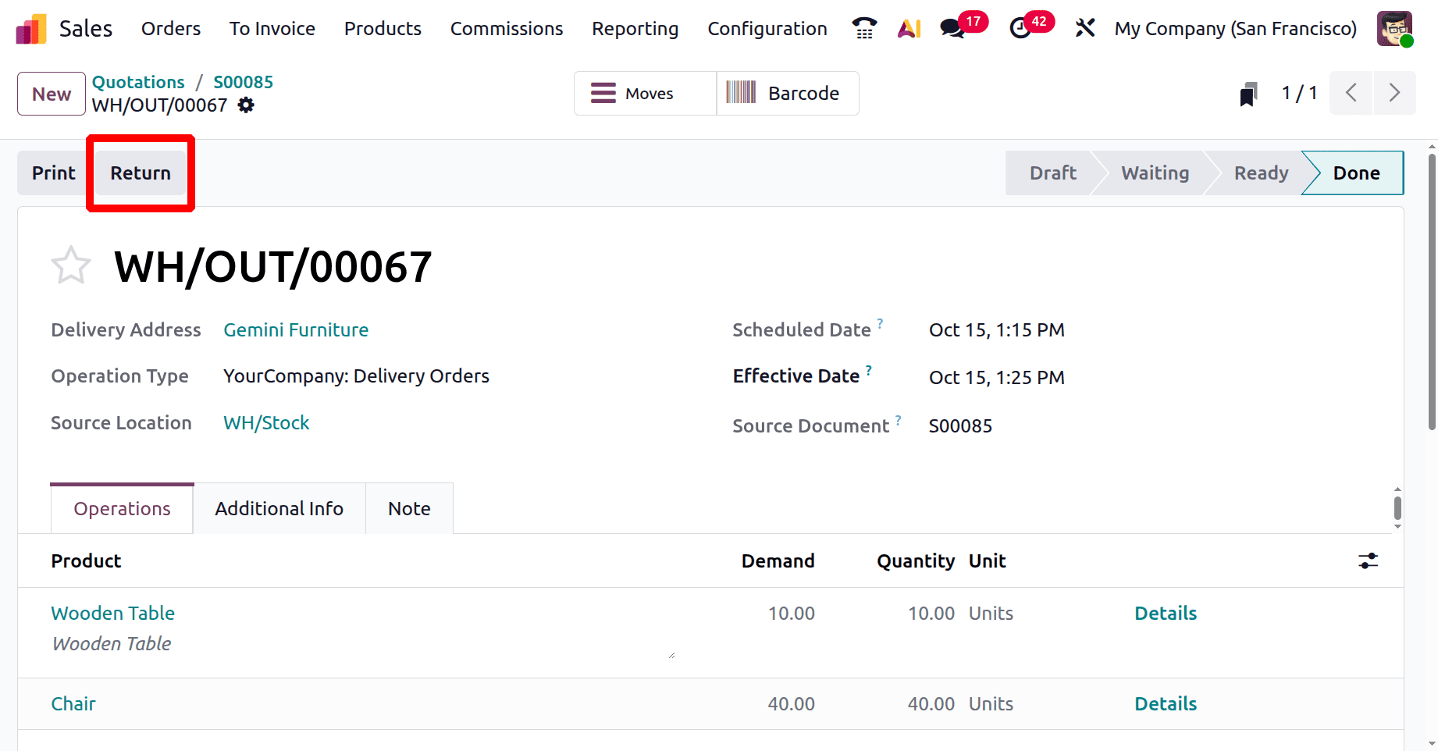Open the Orders menu
The width and height of the screenshot is (1438, 751).
[170, 28]
